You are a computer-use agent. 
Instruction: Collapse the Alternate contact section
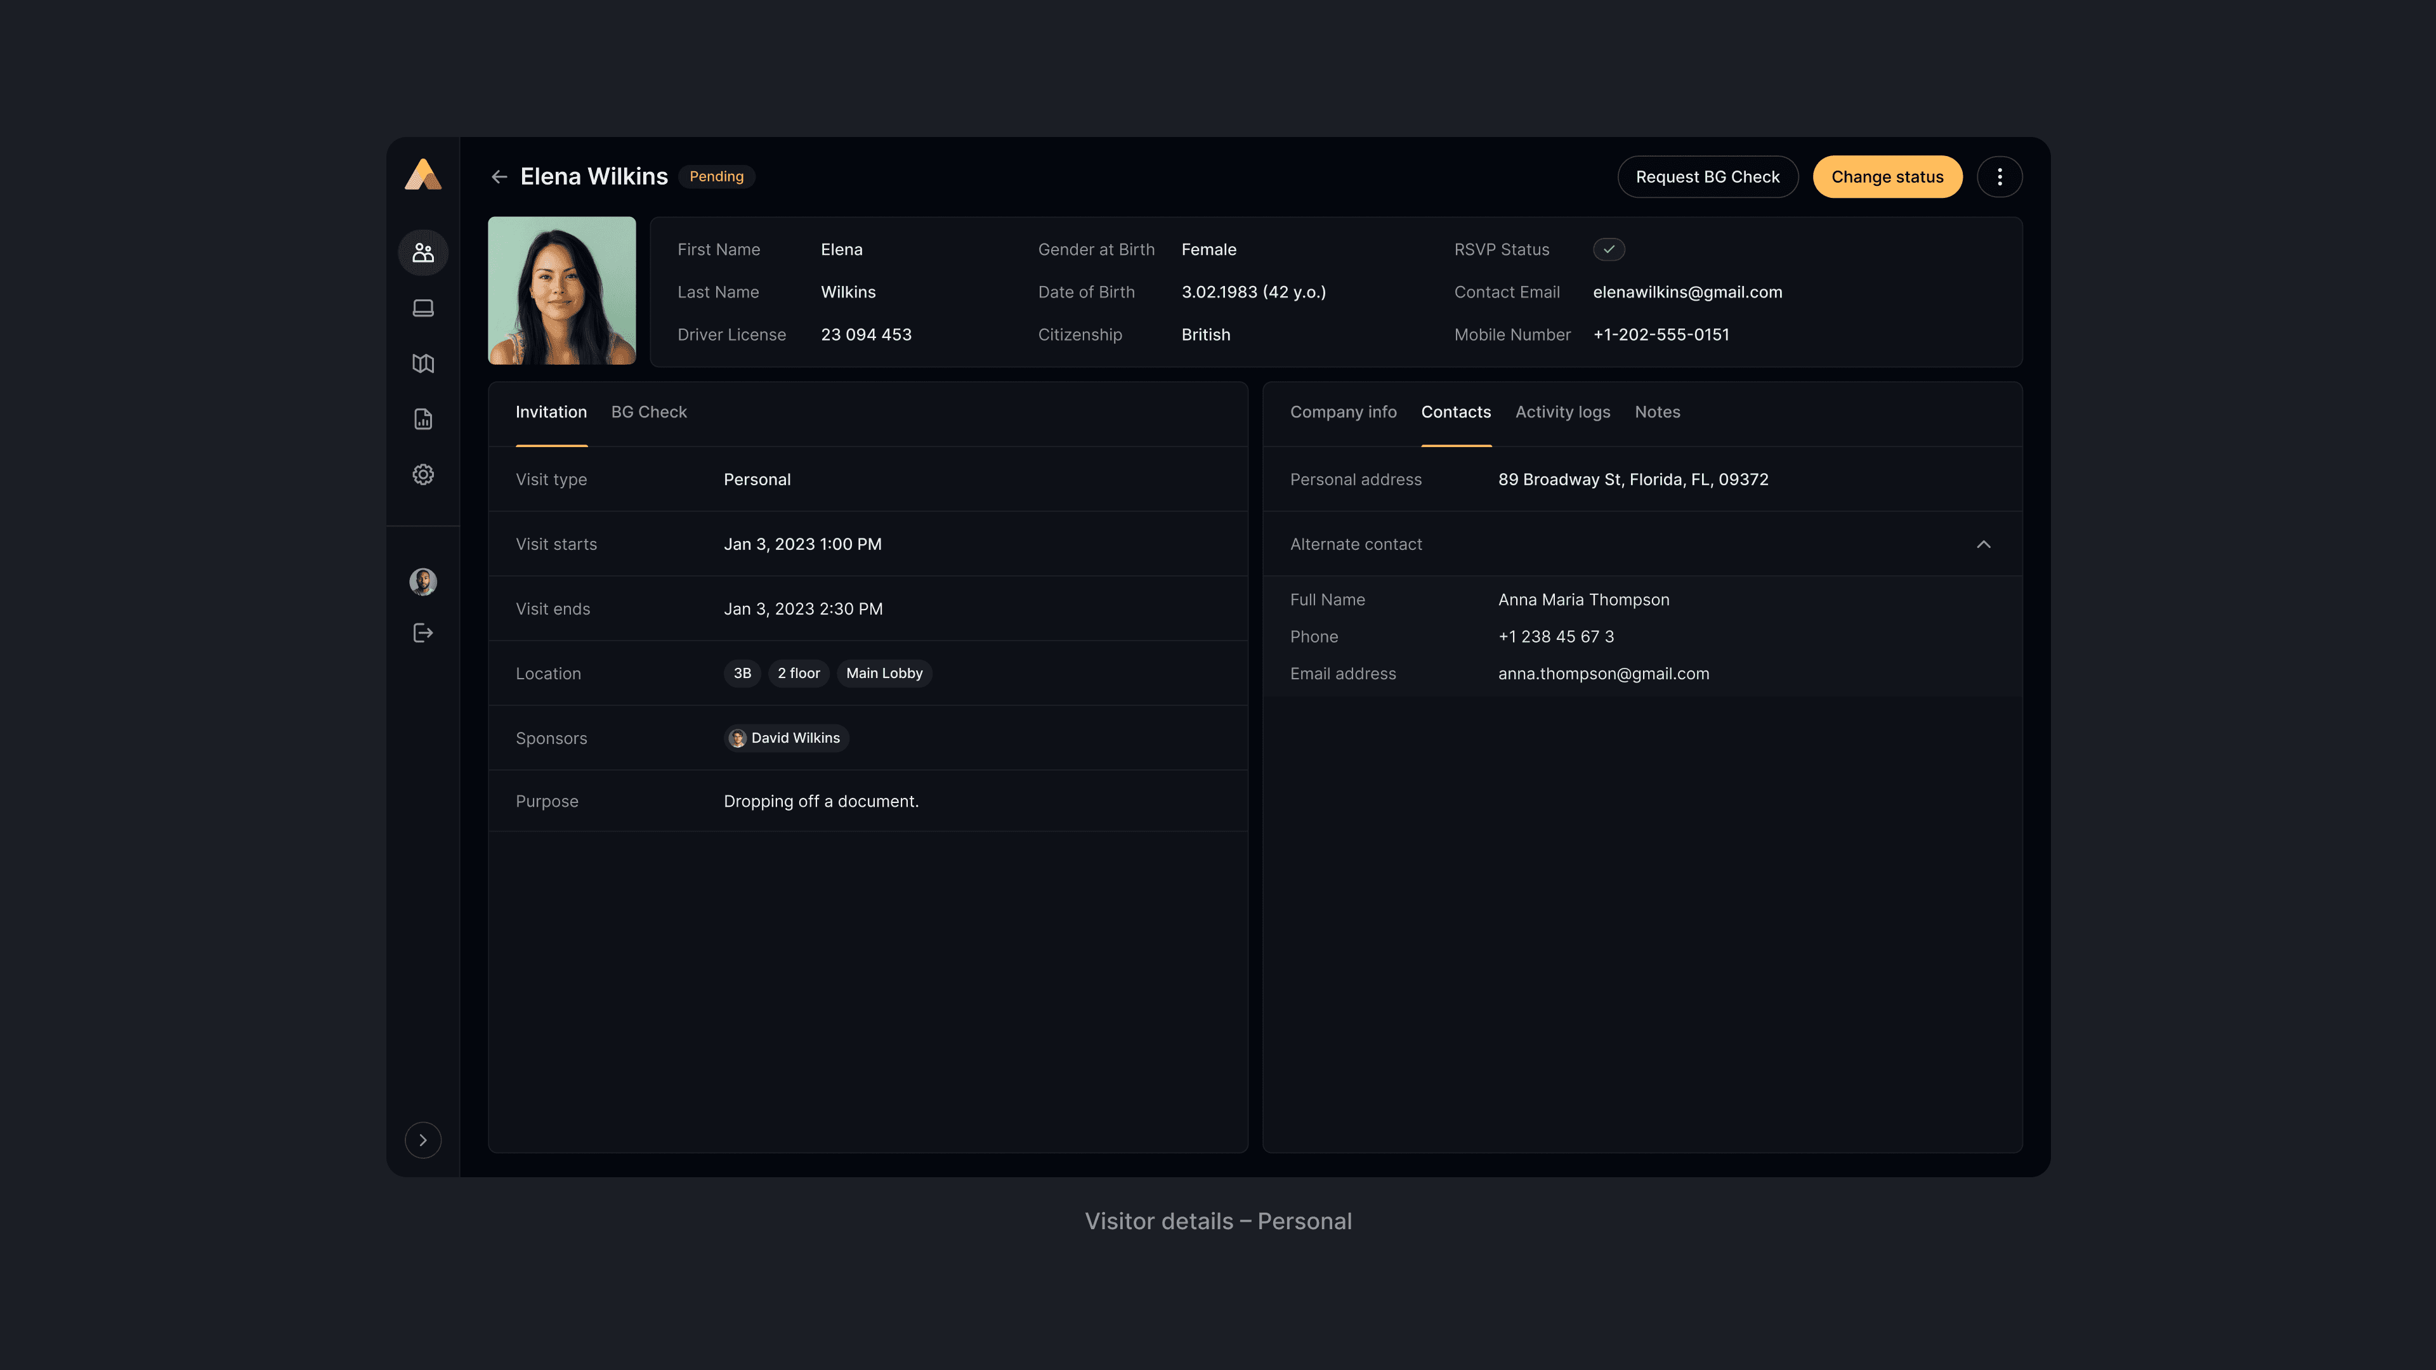[1983, 545]
